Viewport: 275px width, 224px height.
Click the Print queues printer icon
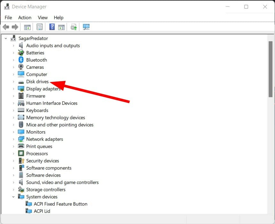pyautogui.click(x=21, y=146)
